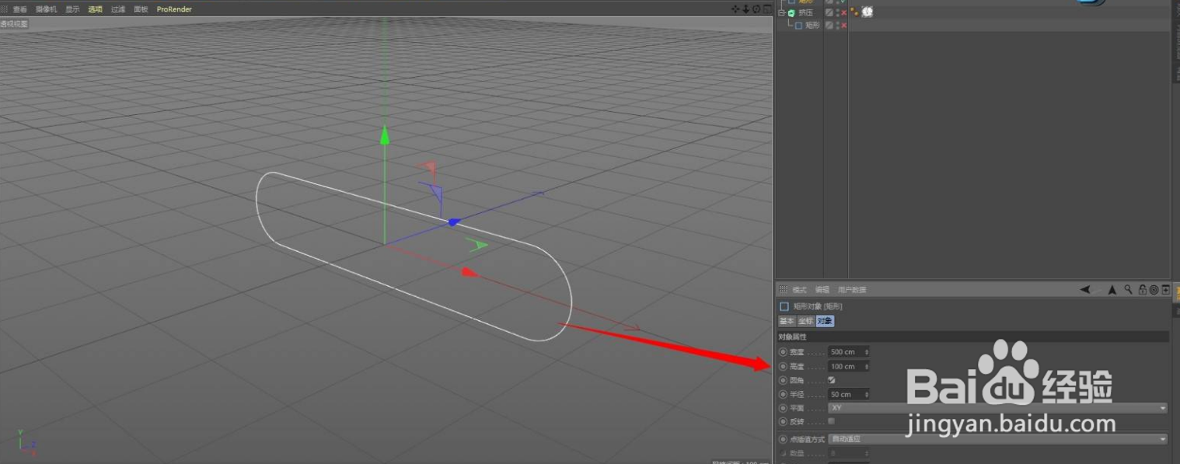Open the 面板 menu
Image resolution: width=1180 pixels, height=464 pixels.
(141, 9)
